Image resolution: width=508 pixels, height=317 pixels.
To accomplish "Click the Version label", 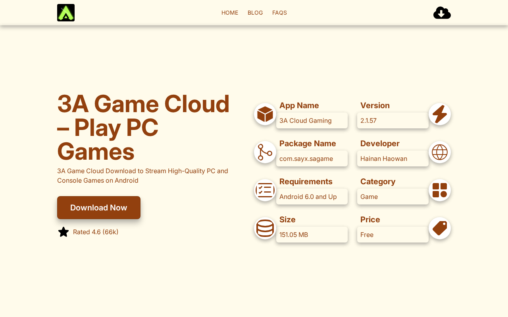I will [375, 105].
